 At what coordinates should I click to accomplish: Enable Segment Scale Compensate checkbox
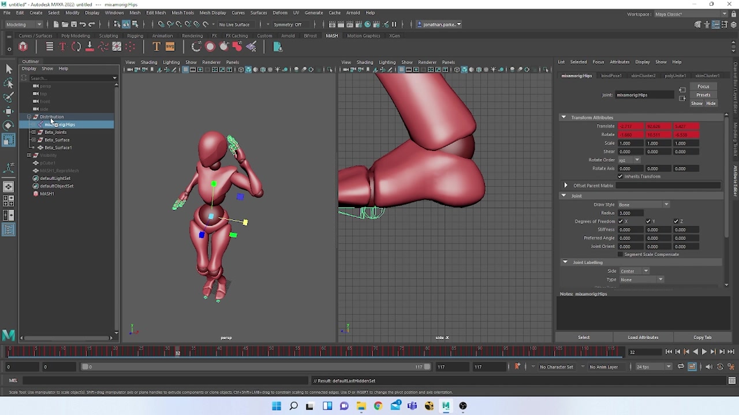coord(621,254)
